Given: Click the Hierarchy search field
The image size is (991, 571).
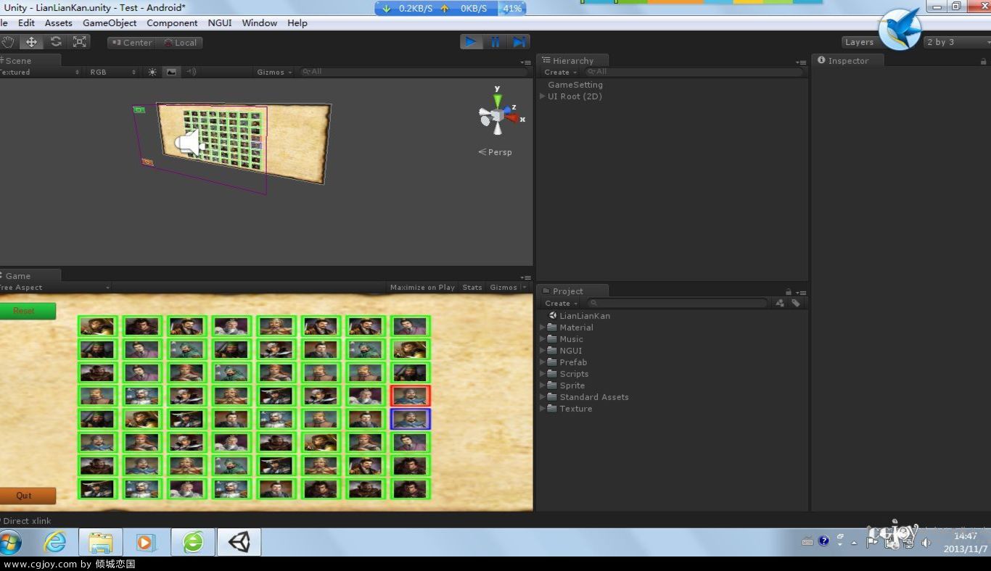Looking at the screenshot, I should 694,72.
